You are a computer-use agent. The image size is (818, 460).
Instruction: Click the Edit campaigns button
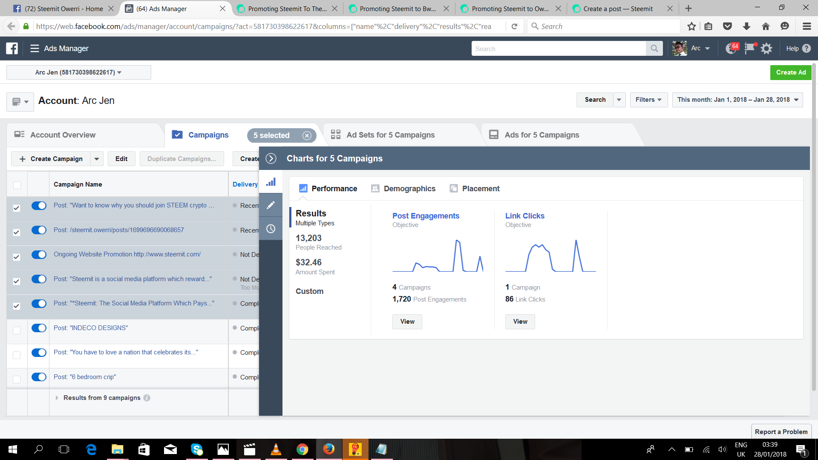pos(121,159)
